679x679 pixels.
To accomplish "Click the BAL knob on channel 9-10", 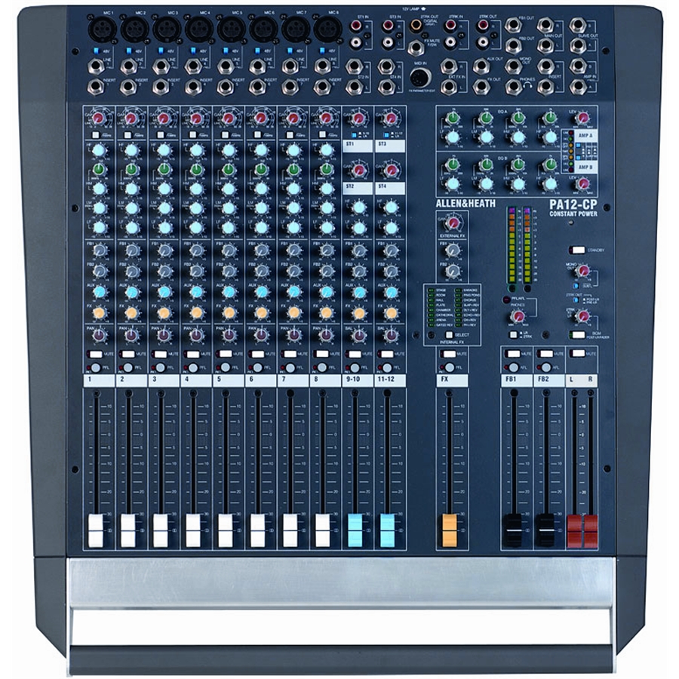I will coord(358,335).
